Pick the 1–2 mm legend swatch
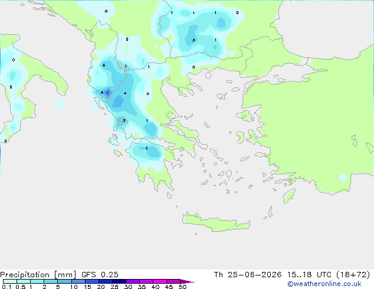374x289 pixels. pyautogui.click(x=37, y=281)
